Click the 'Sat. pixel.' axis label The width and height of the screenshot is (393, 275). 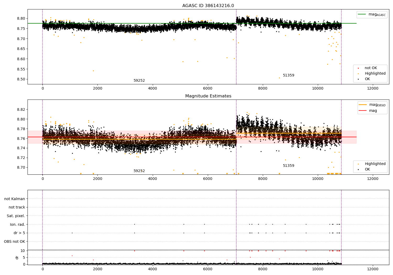pos(16,216)
